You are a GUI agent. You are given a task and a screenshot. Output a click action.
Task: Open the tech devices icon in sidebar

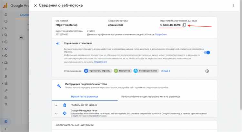pyautogui.click(x=6, y=63)
